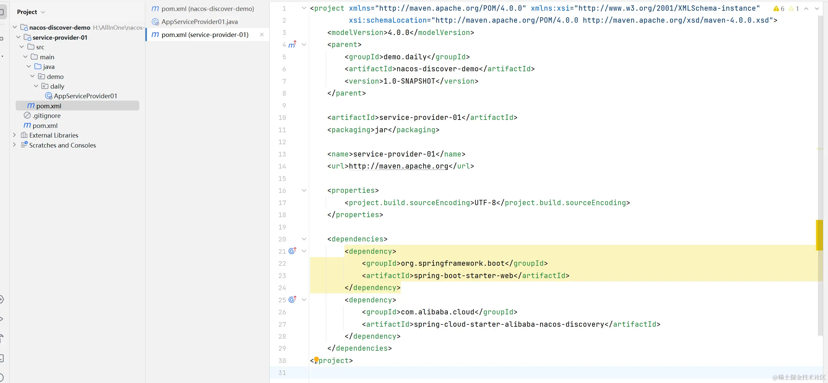
Task: Click the Maven parent gutter icon on line 4
Action: 292,45
